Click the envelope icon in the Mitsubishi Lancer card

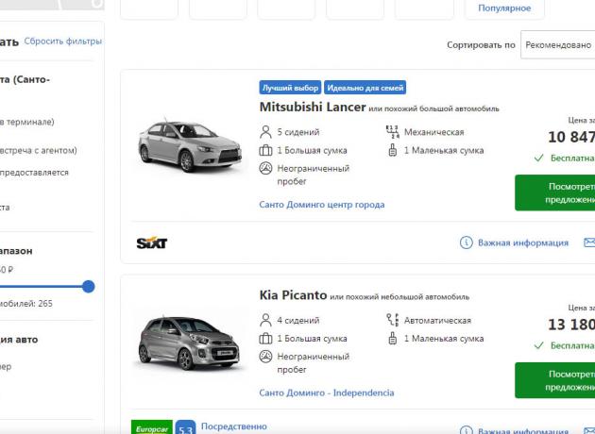589,242
